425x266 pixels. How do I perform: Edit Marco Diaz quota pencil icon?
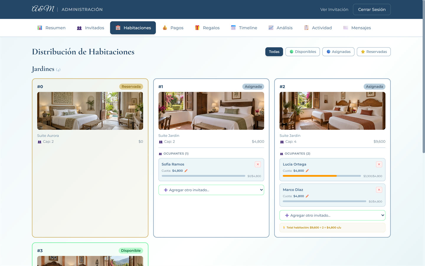[x=307, y=196]
